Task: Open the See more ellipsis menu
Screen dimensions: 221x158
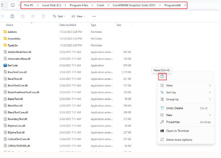Action: [94, 16]
